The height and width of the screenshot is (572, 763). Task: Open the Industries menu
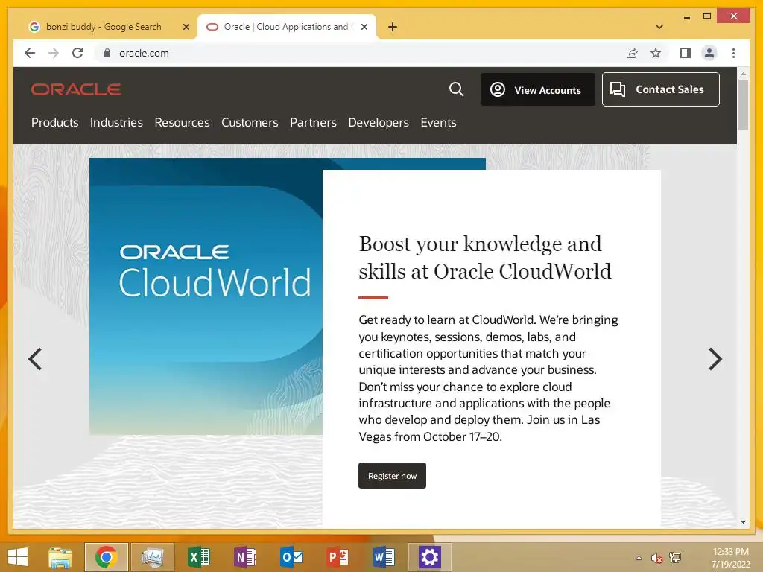pos(116,123)
